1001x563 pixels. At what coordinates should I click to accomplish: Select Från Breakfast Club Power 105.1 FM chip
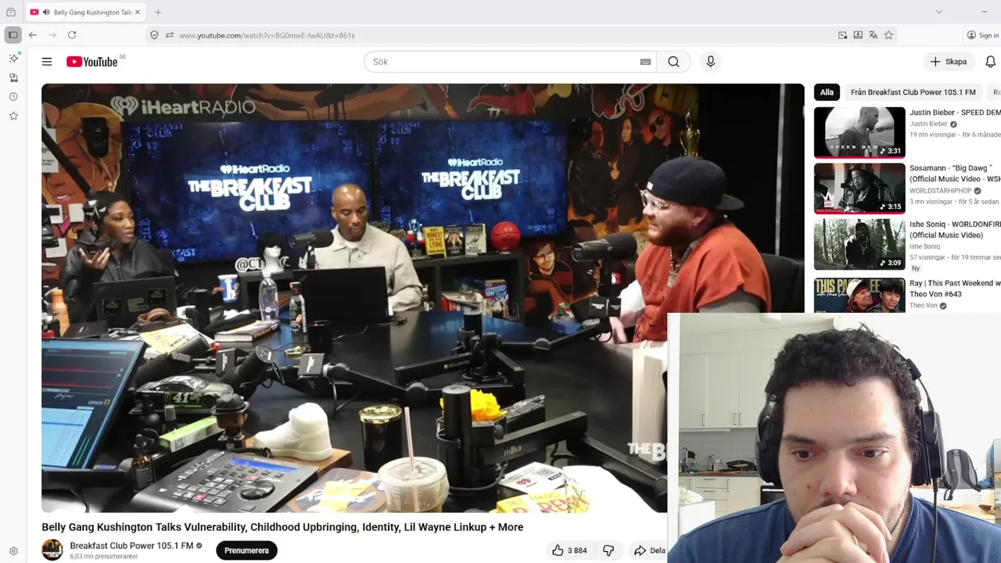tap(913, 92)
